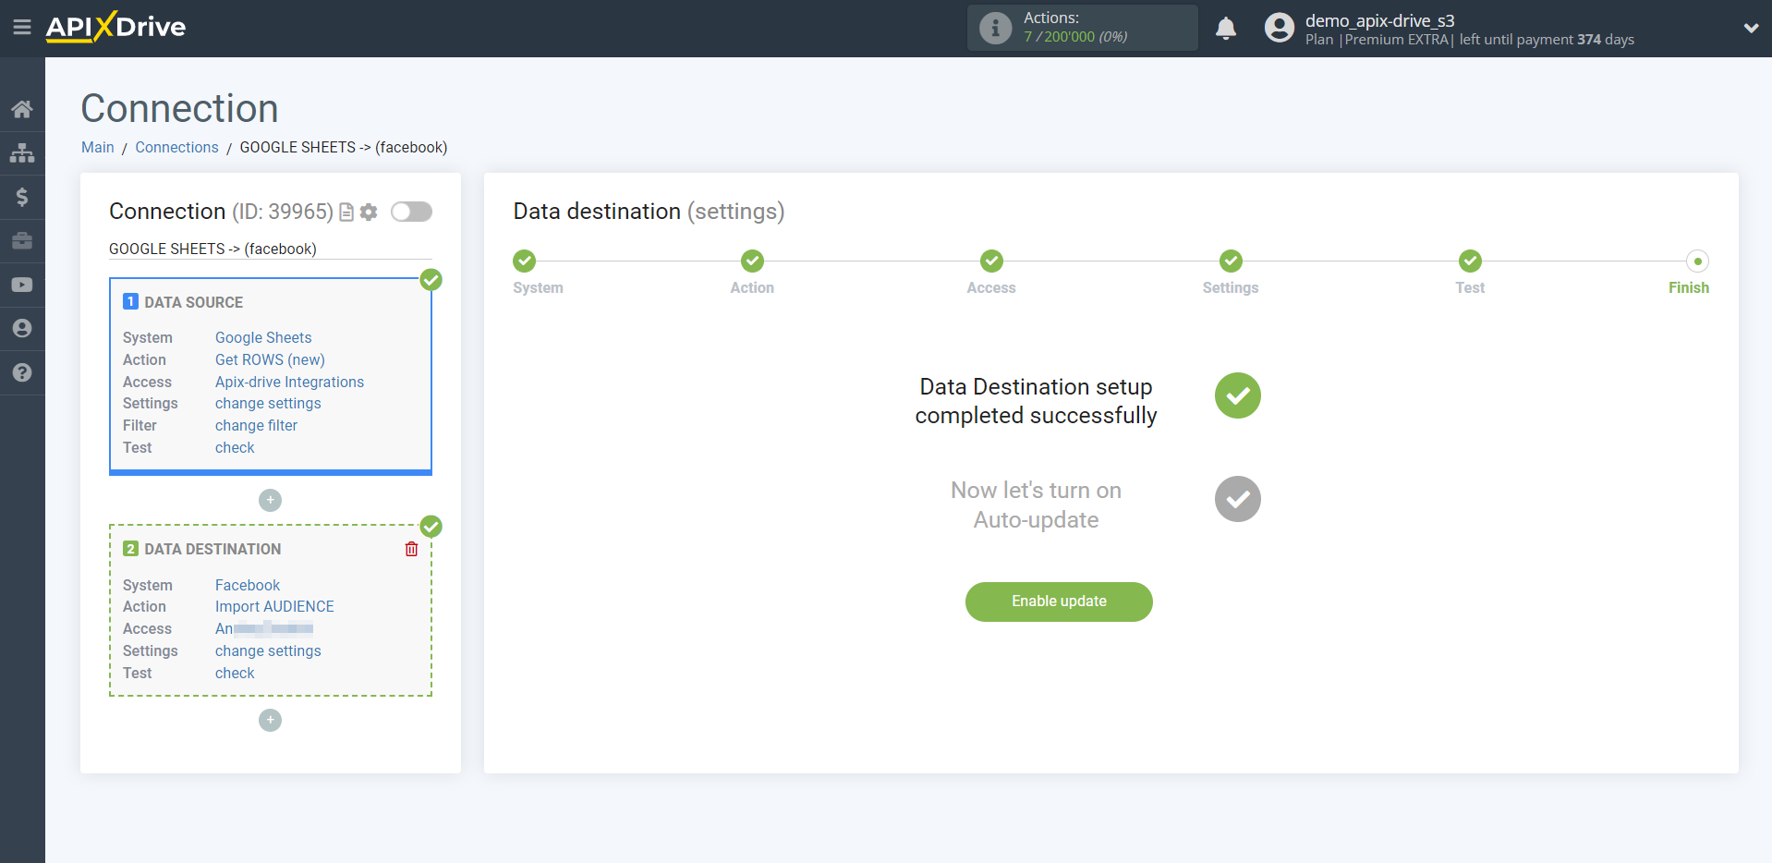Image resolution: width=1772 pixels, height=863 pixels.
Task: Open the Facebook system link
Action: tap(248, 585)
